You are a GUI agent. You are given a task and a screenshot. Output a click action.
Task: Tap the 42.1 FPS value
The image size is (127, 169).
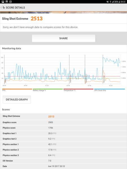52,144
